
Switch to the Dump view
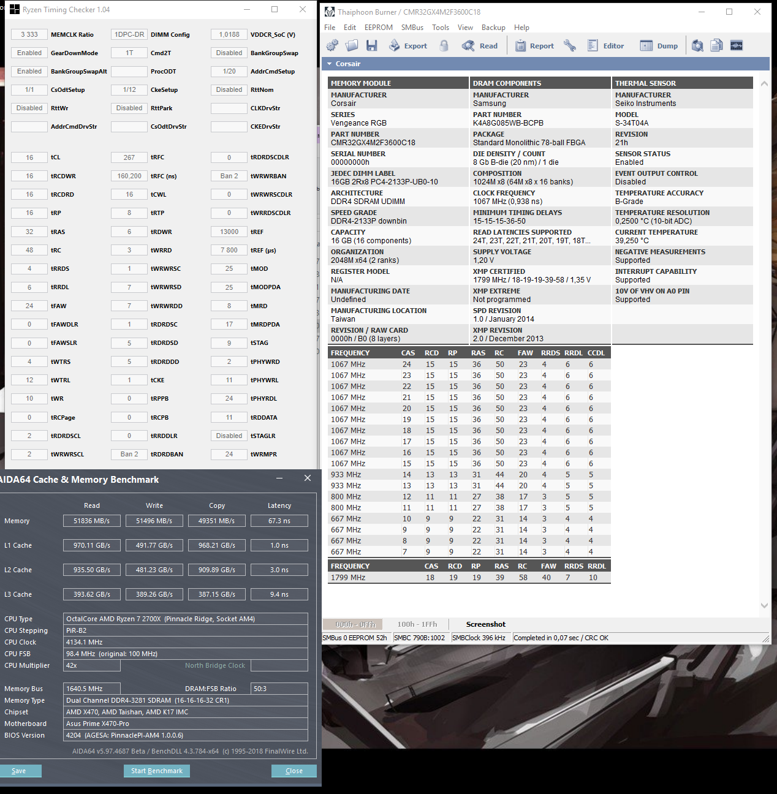[x=659, y=45]
